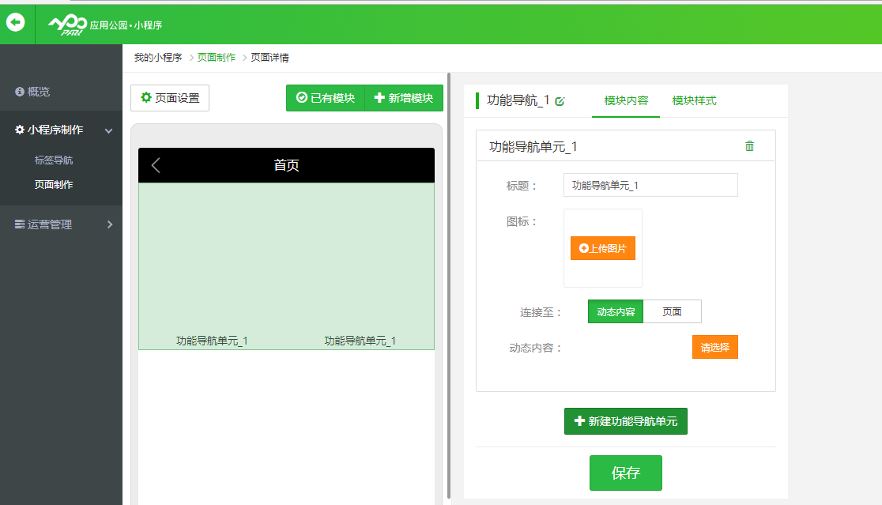Switch to the 模块样式 tab
882x505 pixels.
[x=694, y=101]
